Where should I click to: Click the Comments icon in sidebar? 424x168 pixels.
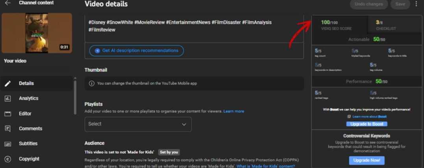[x=7, y=129]
